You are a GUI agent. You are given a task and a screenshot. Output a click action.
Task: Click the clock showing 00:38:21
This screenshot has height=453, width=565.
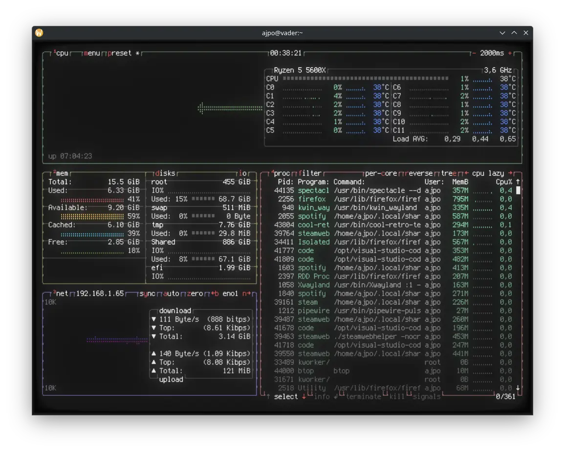[x=286, y=53]
